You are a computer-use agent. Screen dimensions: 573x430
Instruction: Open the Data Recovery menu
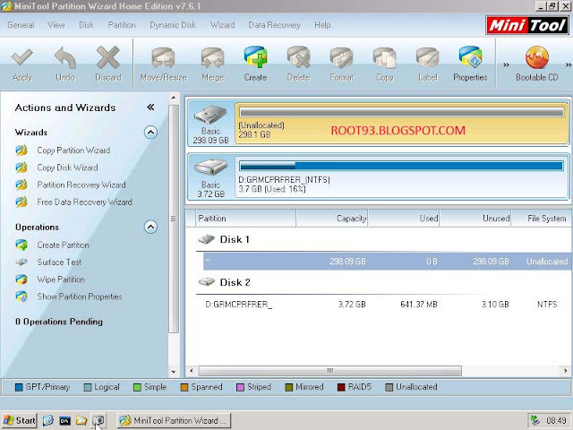click(275, 25)
